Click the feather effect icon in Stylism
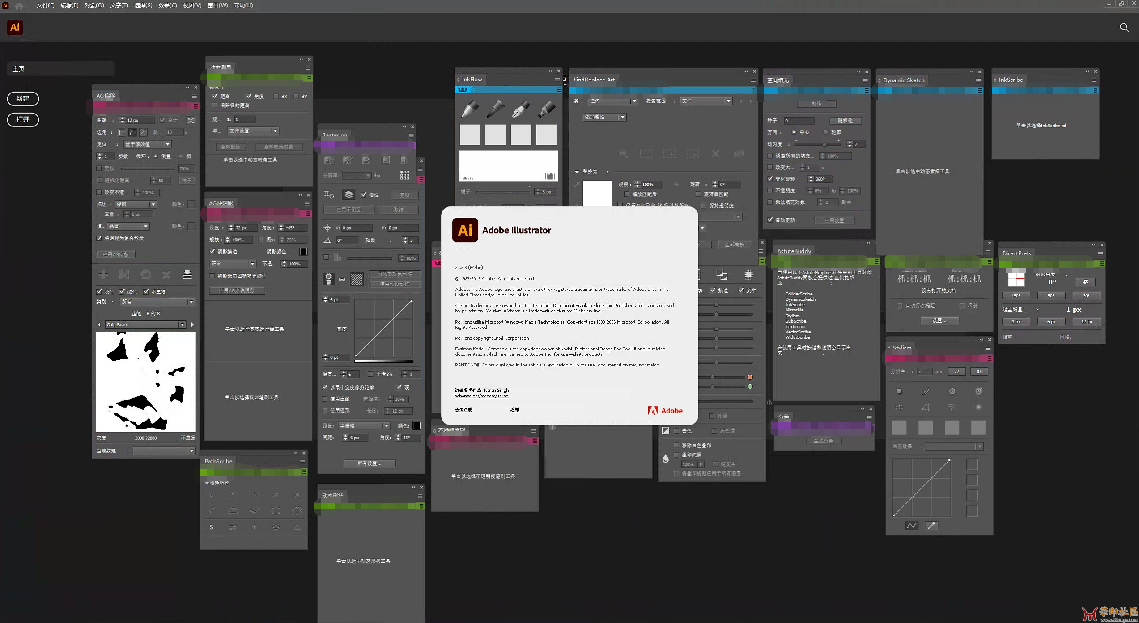The image size is (1139, 623). (925, 391)
